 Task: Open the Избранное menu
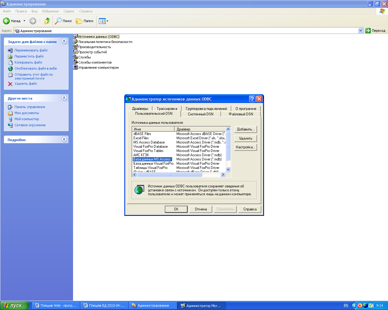click(x=50, y=11)
